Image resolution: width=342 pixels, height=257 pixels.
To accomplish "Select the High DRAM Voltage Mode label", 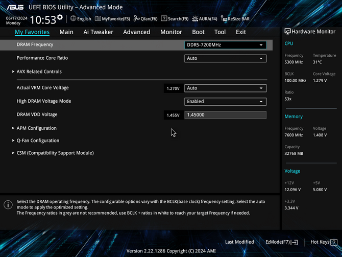I will (x=44, y=101).
